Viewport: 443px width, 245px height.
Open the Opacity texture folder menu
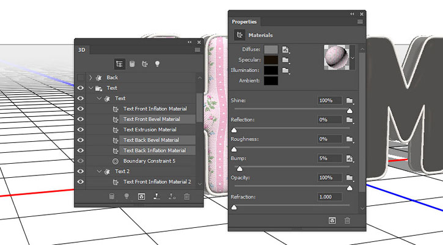pyautogui.click(x=350, y=178)
